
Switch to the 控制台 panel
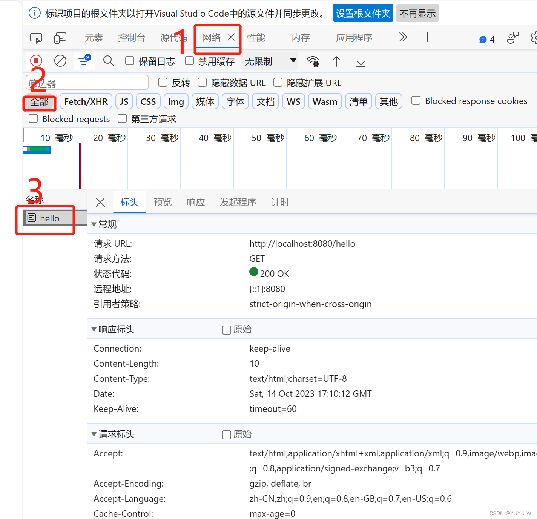132,38
